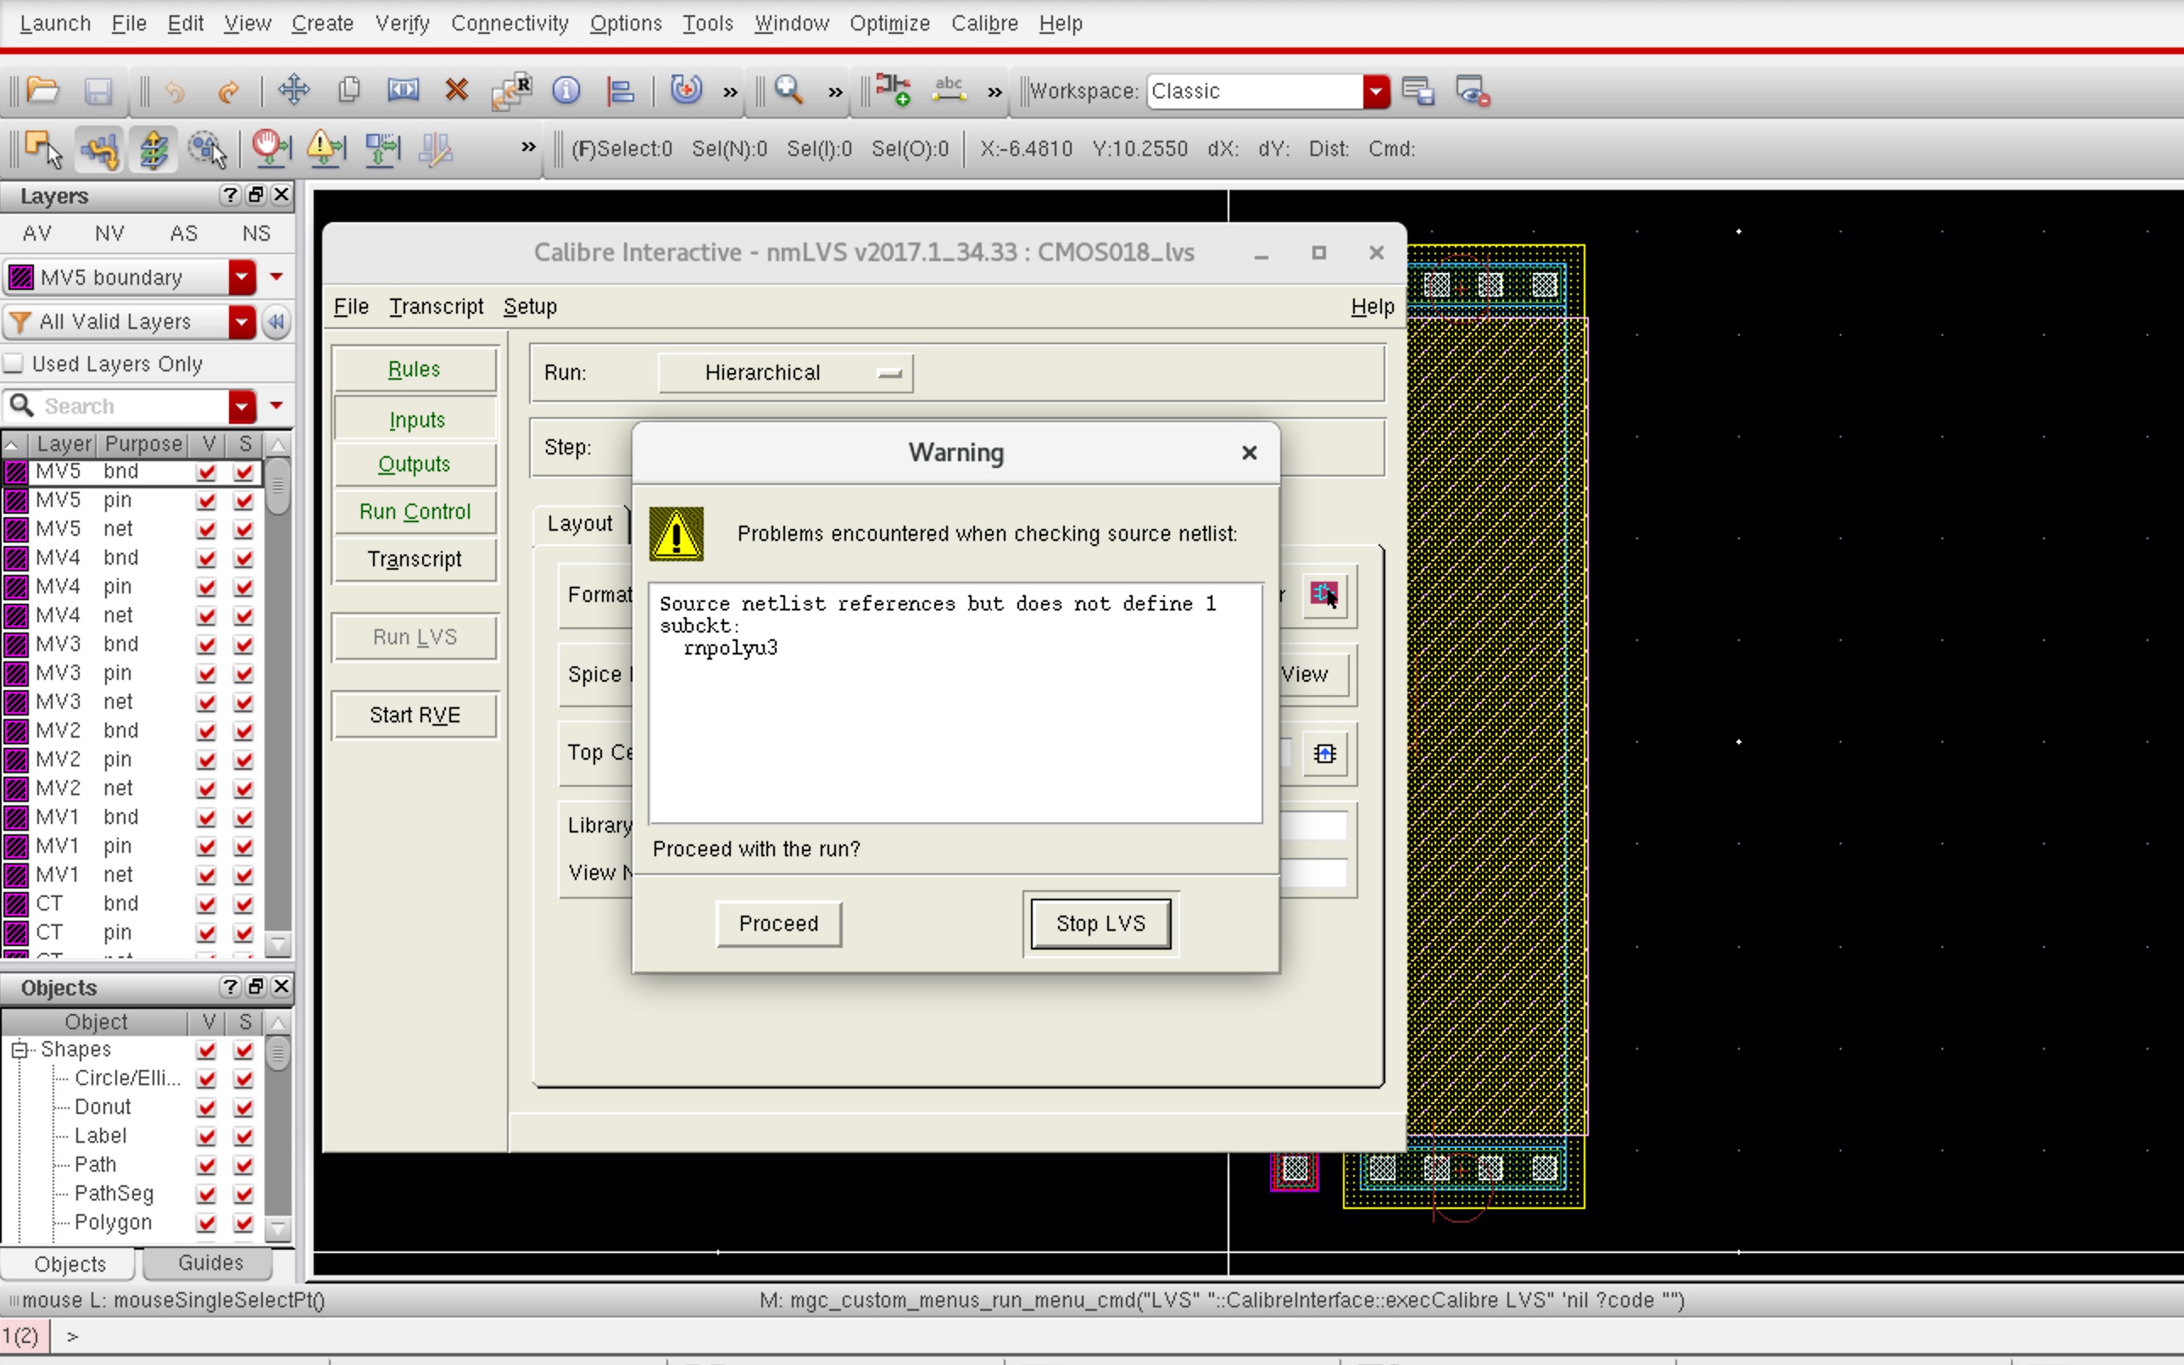Click the Zoom magnifier icon
Image resolution: width=2184 pixels, height=1365 pixels.
pos(788,90)
